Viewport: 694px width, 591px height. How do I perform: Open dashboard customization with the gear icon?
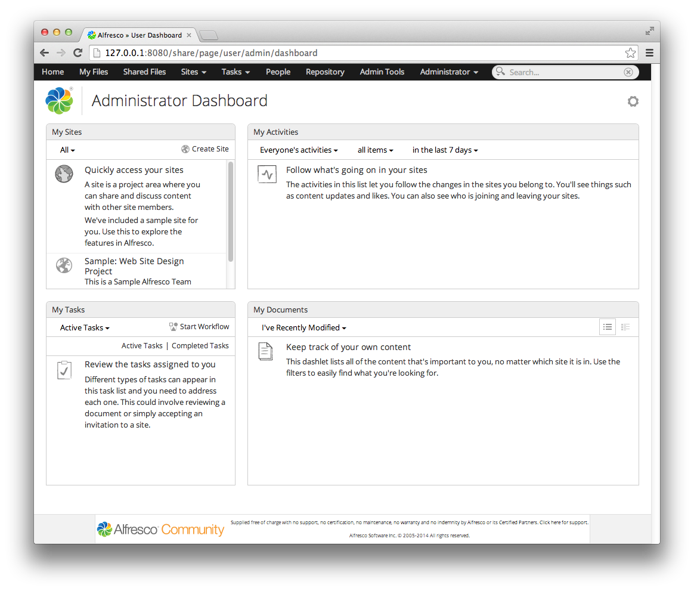click(x=633, y=101)
